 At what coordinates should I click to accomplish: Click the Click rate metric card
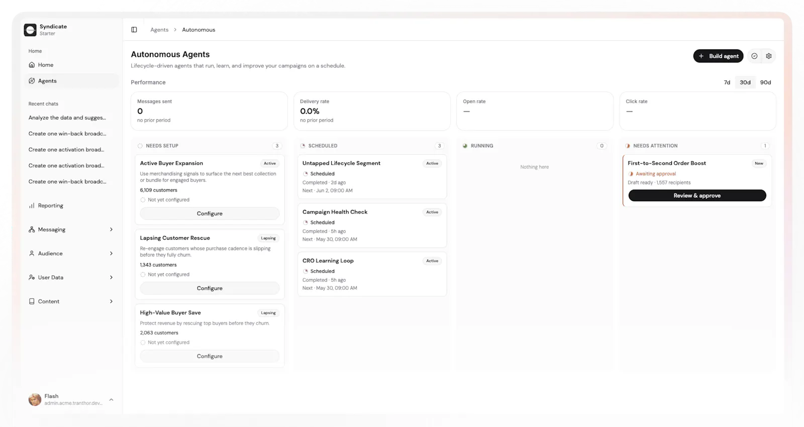click(x=697, y=111)
